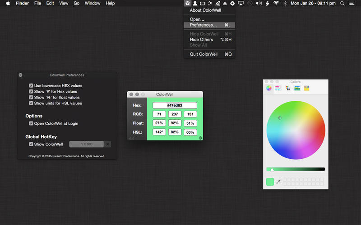Toggle Open ColorWell at Login

coord(31,123)
